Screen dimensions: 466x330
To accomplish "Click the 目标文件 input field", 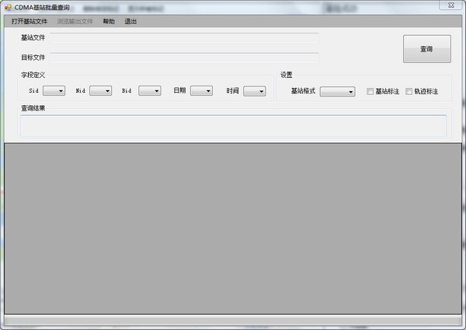I will click(184, 58).
